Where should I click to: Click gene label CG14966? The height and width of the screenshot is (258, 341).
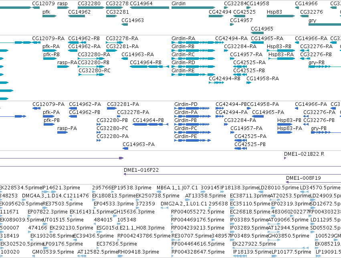tap(306, 4)
